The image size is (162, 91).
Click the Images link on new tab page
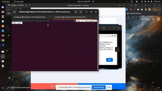click(147, 19)
